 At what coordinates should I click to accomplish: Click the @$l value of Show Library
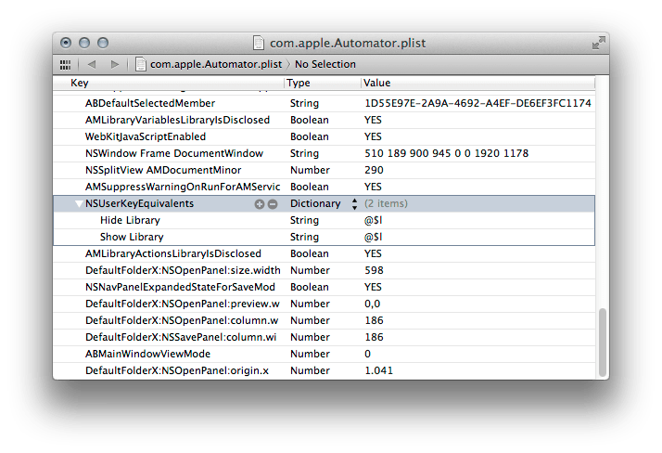[x=374, y=237]
